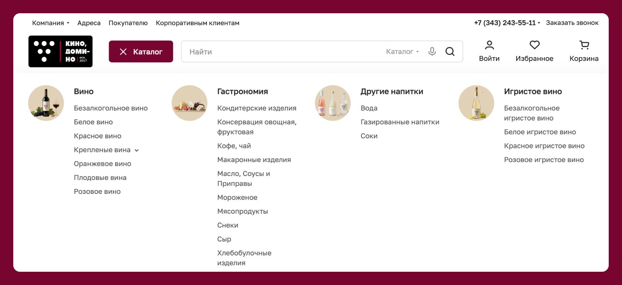Screen dimensions: 622x285
Task: Click the Заказать звонок link
Action: tap(572, 23)
